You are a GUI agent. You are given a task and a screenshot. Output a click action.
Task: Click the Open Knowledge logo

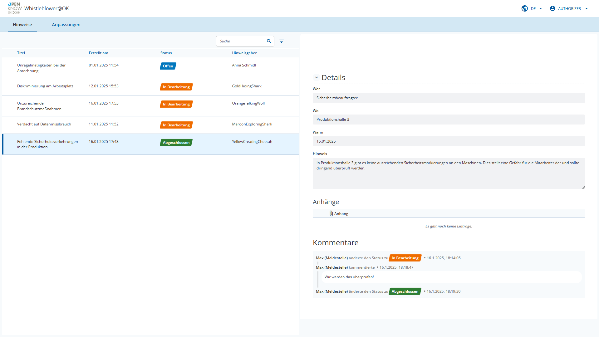click(x=14, y=8)
